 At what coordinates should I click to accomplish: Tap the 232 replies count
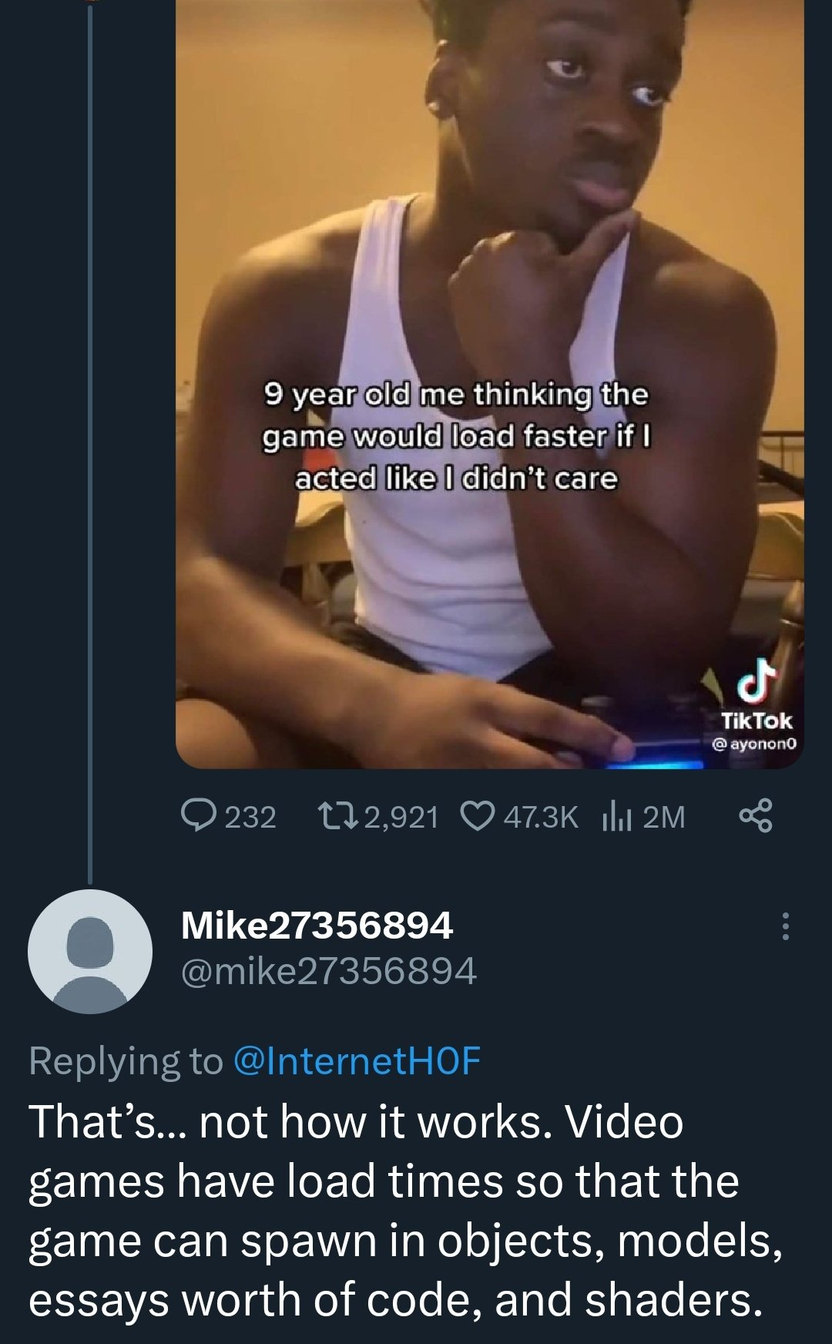[250, 817]
